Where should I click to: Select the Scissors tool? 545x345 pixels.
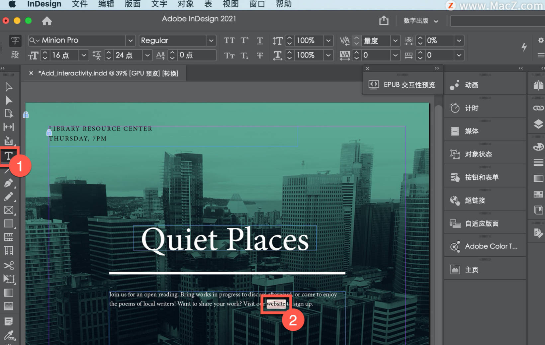[x=8, y=266]
